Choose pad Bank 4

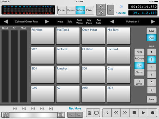click(151, 75)
